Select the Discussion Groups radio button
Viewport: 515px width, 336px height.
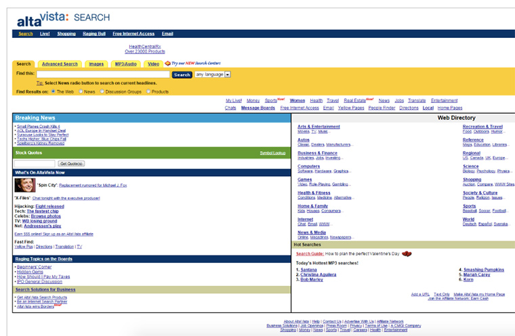pyautogui.click(x=102, y=91)
